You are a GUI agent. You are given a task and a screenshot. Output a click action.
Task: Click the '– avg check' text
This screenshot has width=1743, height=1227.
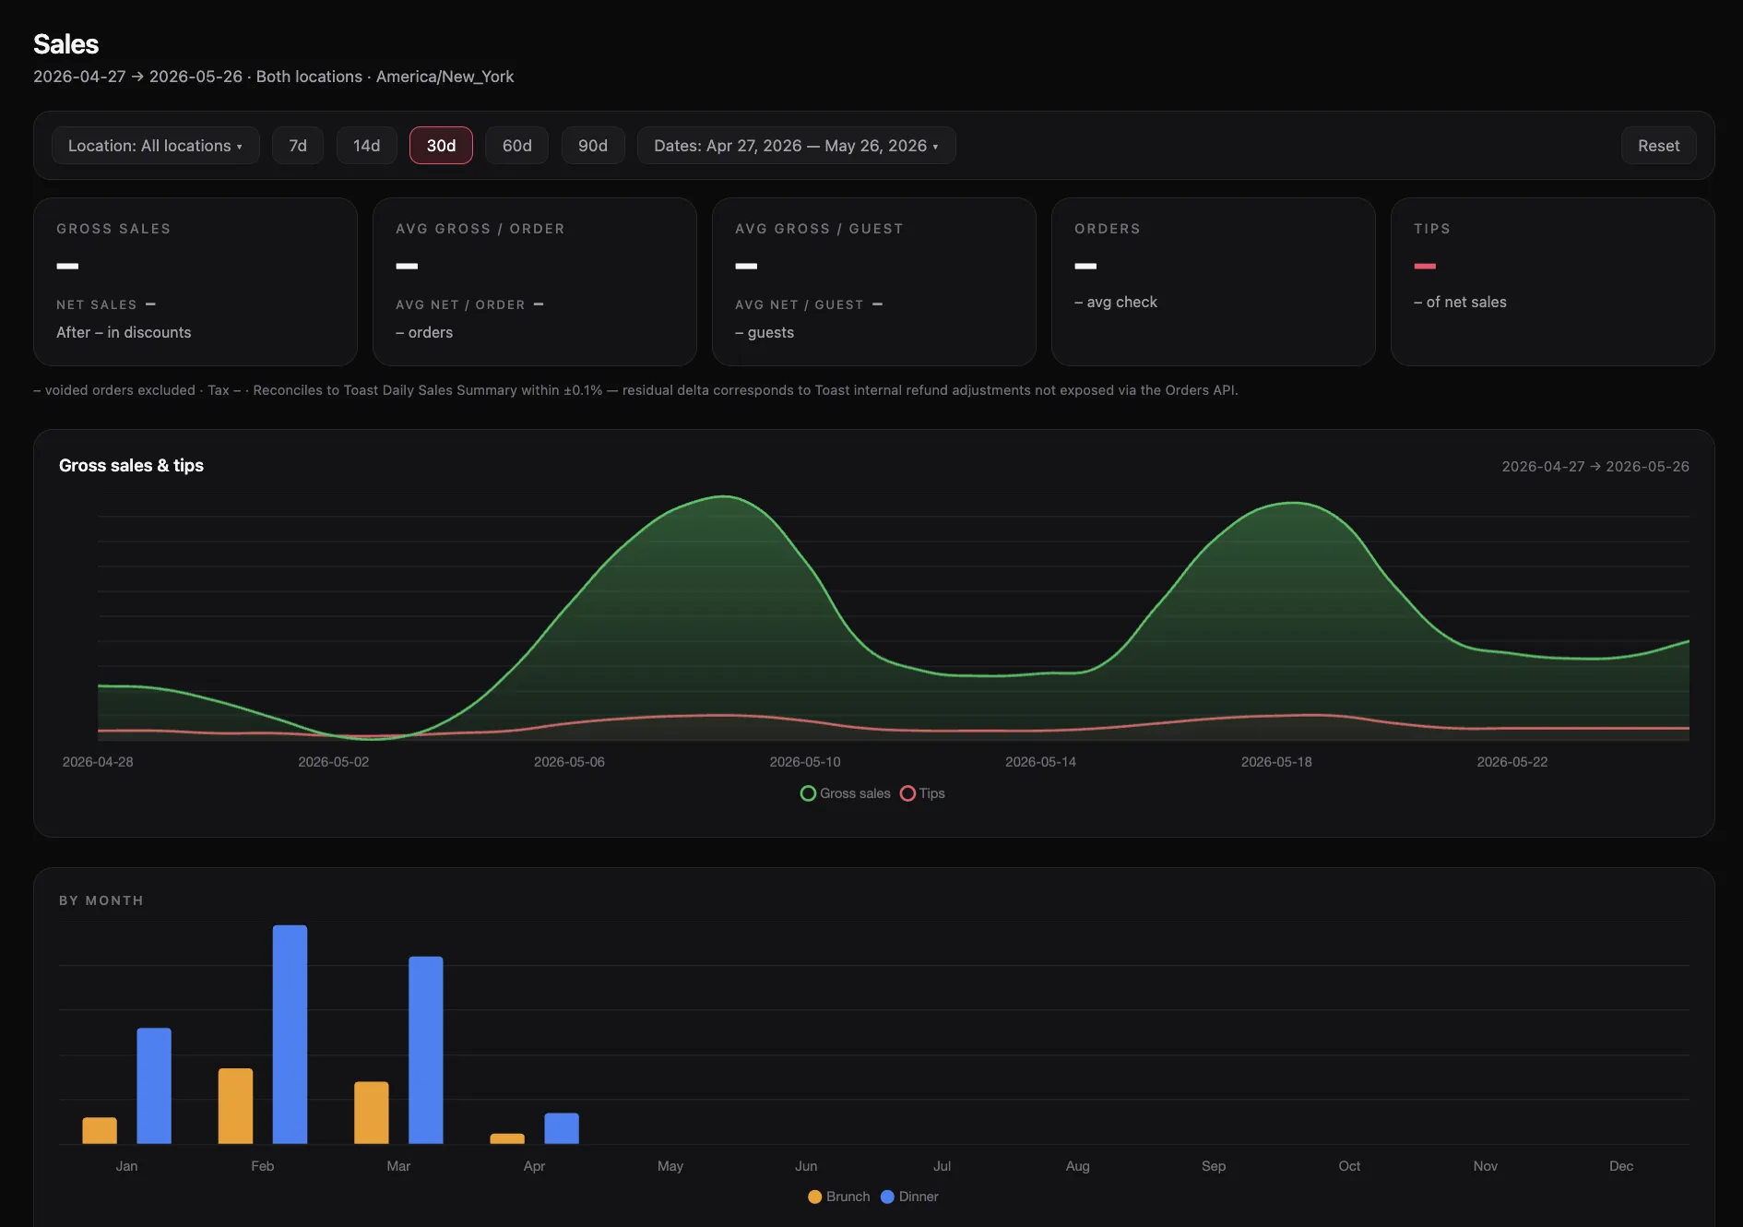point(1116,302)
